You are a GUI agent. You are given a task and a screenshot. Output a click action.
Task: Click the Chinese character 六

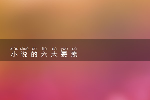click(x=44, y=54)
